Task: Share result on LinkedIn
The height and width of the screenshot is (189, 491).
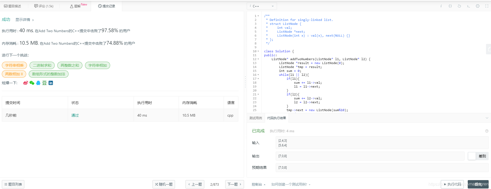Action: (51, 83)
